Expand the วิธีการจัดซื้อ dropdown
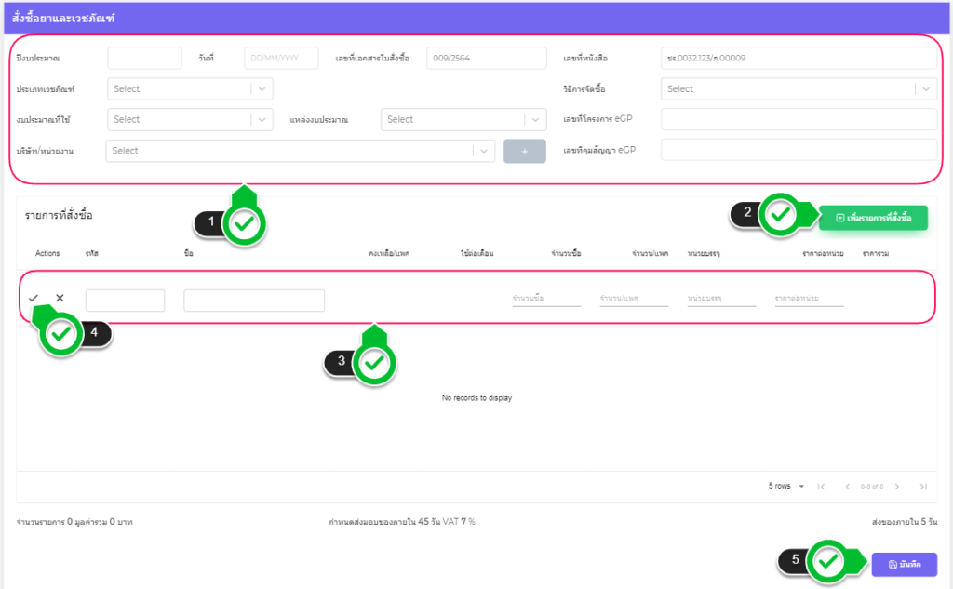 pos(799,89)
